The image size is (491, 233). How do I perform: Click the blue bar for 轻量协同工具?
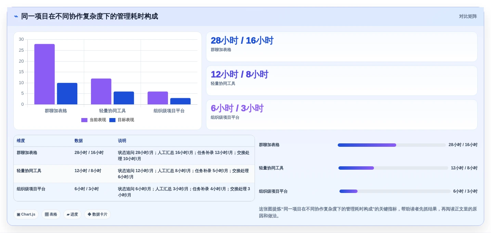click(124, 98)
